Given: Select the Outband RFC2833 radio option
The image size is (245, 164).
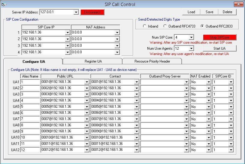Looking at the screenshot, I should point(202,26).
